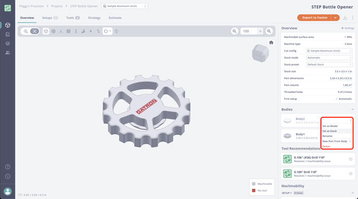358x199 pixels.
Task: Click the Export to Fusion button
Action: point(314,18)
